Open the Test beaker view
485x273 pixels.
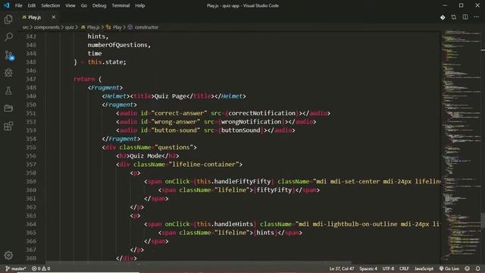[x=8, y=91]
